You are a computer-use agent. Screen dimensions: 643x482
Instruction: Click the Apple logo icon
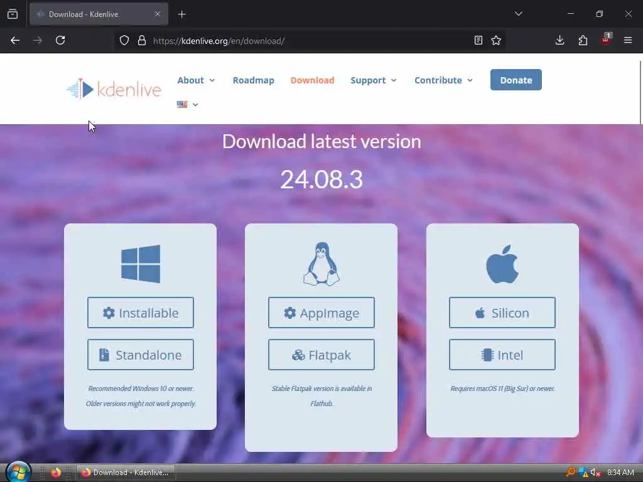[x=502, y=264]
